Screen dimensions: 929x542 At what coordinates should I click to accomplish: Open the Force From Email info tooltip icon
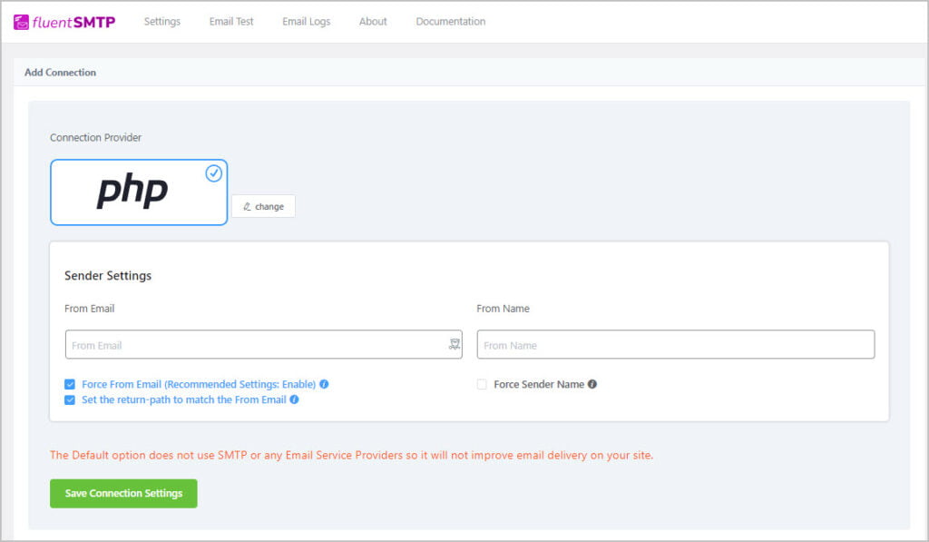[324, 384]
